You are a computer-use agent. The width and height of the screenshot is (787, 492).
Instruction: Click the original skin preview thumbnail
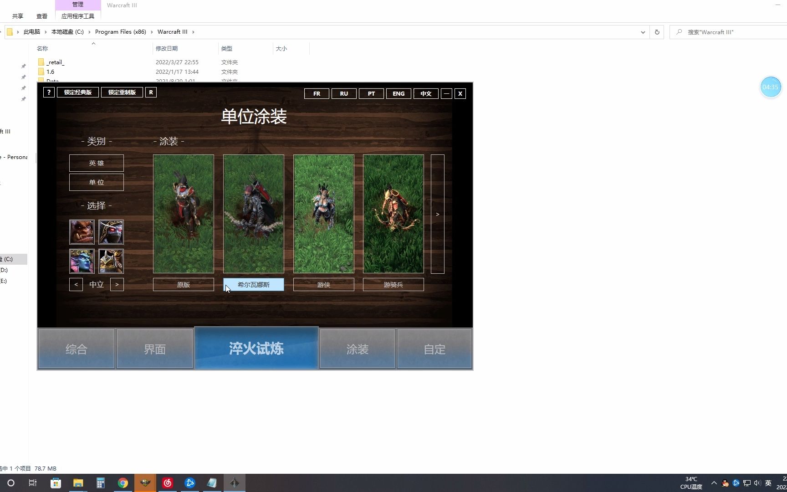[x=184, y=214]
